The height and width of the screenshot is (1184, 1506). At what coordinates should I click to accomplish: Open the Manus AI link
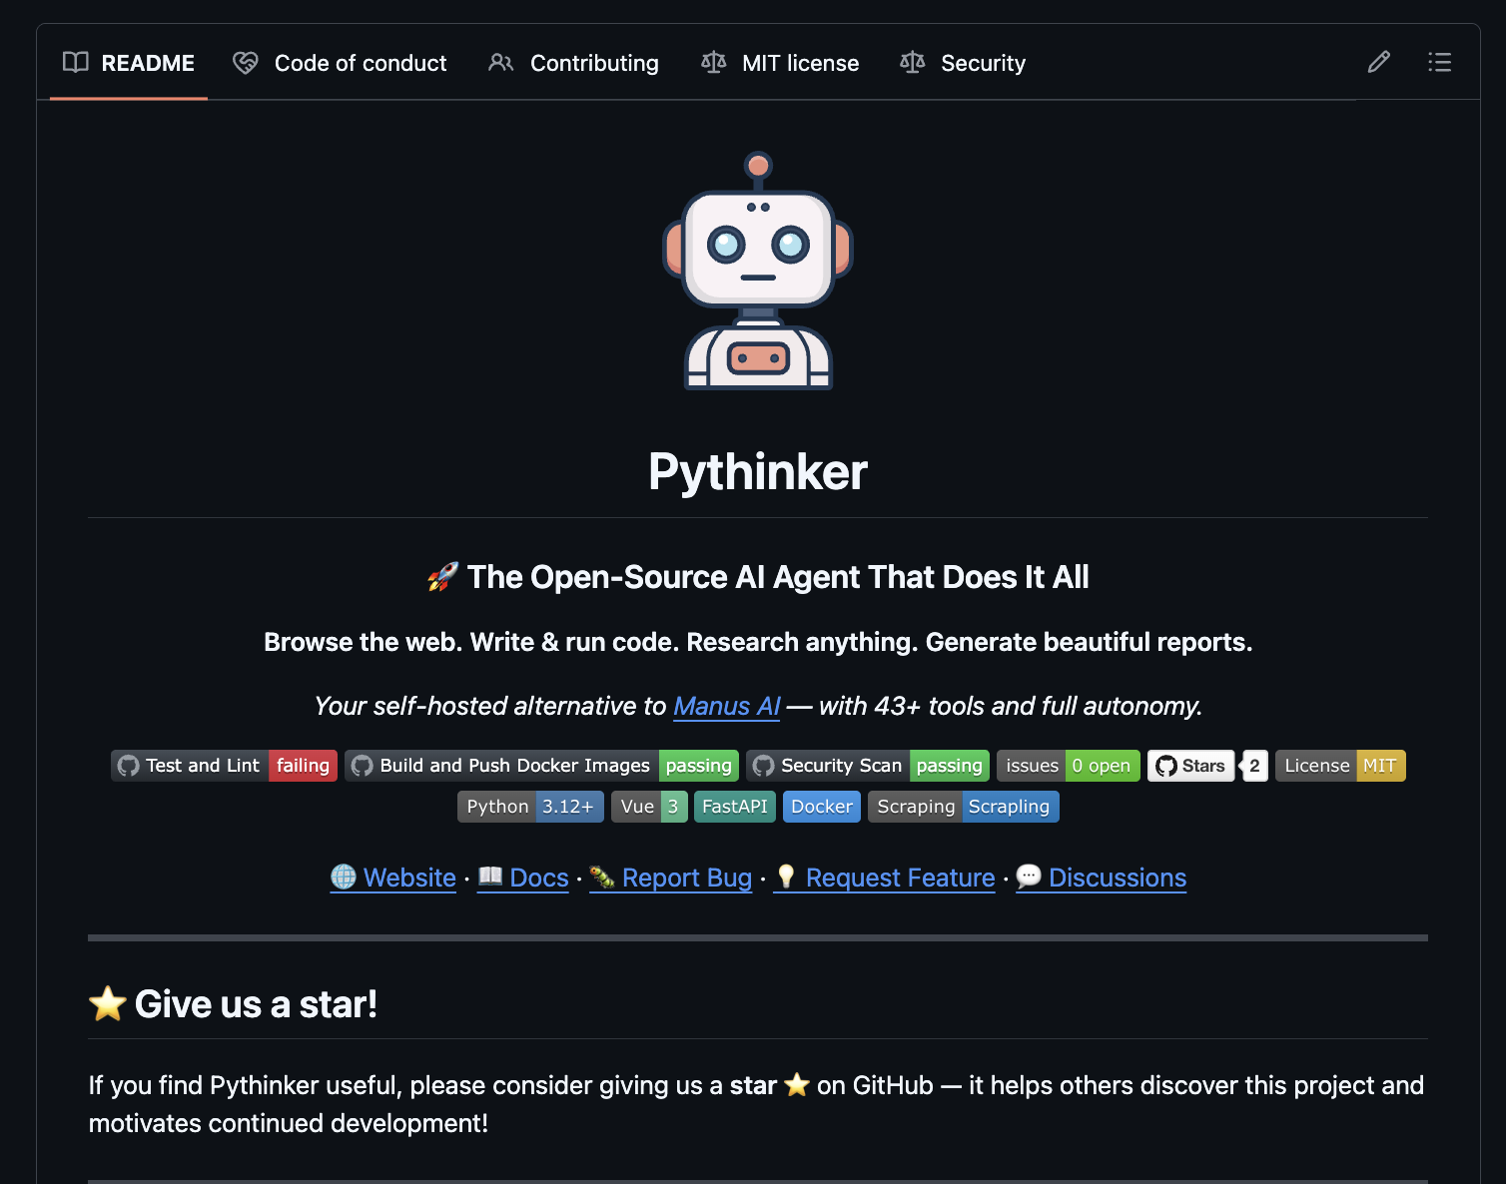[726, 707]
